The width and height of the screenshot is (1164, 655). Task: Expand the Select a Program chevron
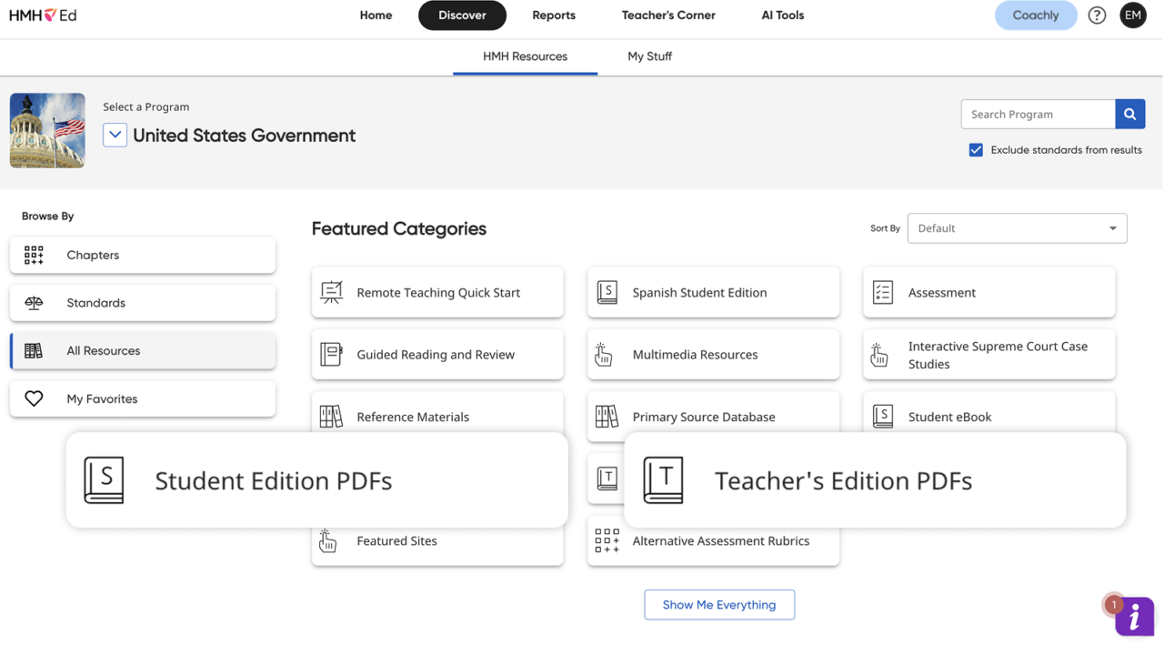tap(115, 135)
